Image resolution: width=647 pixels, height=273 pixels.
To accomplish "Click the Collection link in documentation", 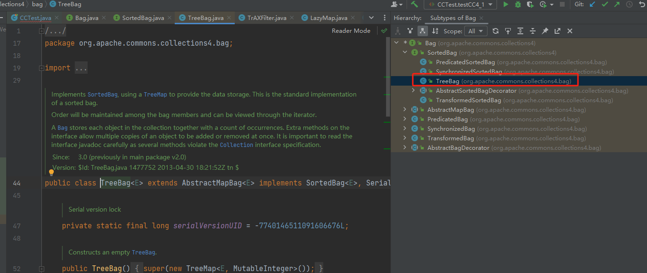I will coord(237,145).
